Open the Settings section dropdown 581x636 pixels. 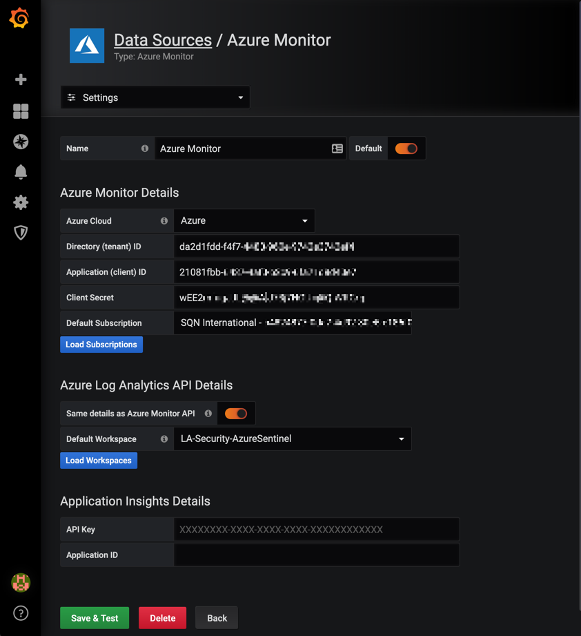(x=155, y=97)
